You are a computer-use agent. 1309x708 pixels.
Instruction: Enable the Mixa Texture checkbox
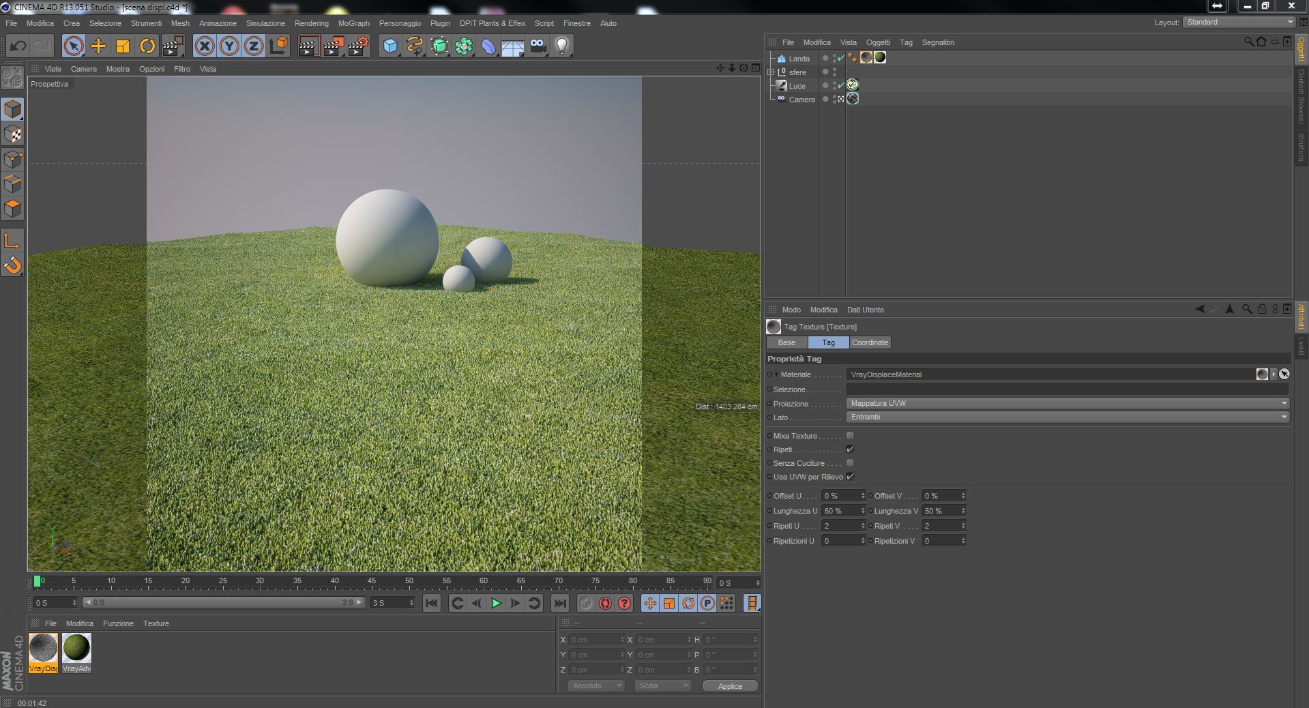point(850,436)
